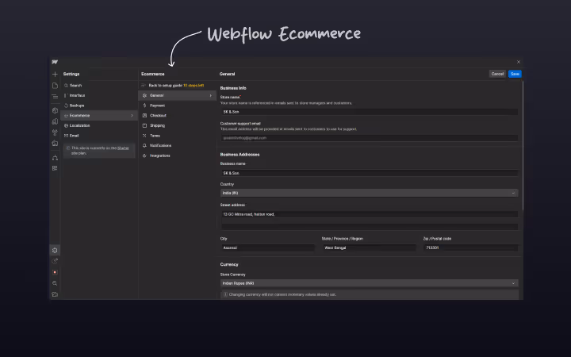This screenshot has height=357, width=571.
Task: Open Checkout ecommerce section
Action: [177, 116]
